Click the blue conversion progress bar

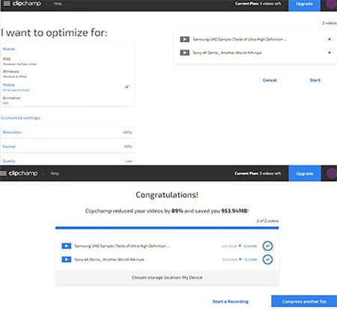167,228
